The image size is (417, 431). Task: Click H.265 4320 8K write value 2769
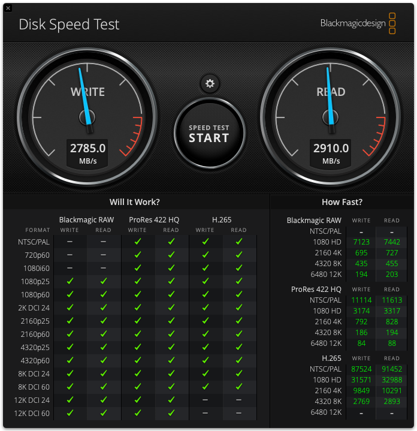[361, 402]
